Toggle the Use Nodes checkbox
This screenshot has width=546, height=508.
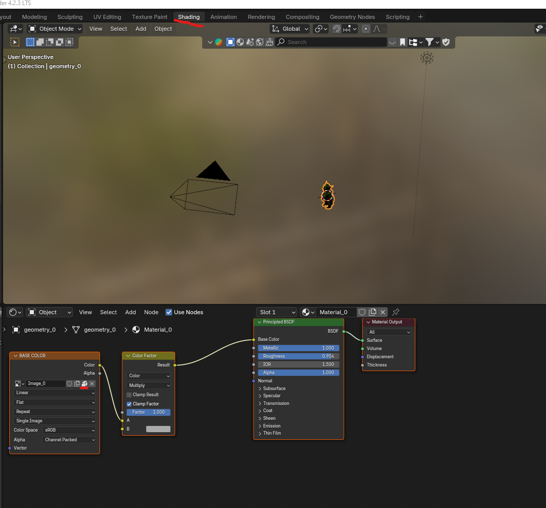(x=169, y=312)
